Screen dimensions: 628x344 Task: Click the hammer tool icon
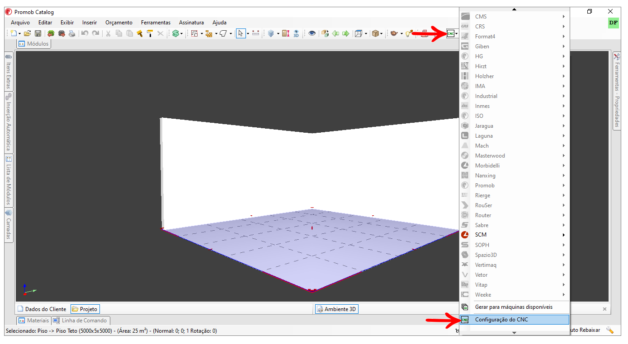140,33
